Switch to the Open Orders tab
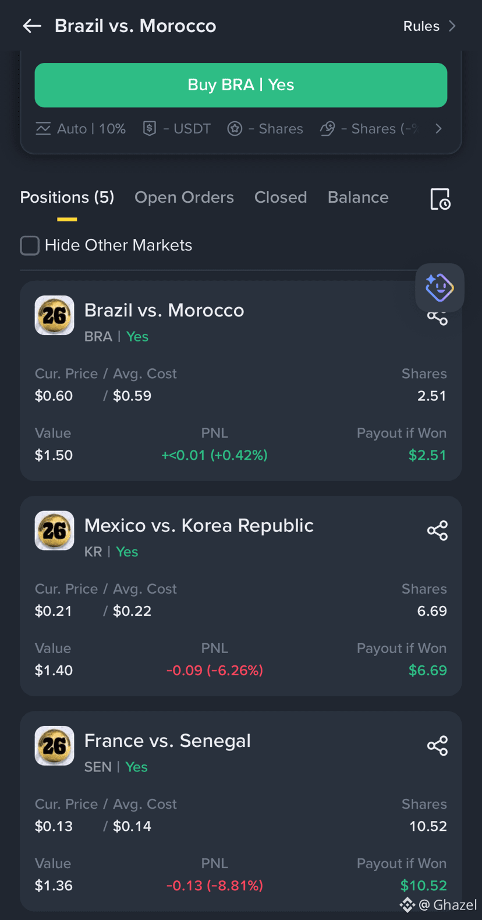The image size is (482, 920). pos(184,198)
